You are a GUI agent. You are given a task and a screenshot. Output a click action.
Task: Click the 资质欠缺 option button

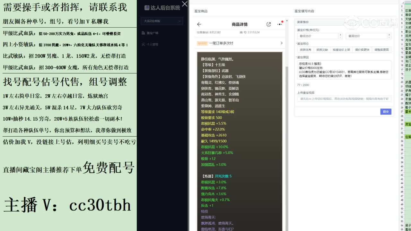pos(321,49)
